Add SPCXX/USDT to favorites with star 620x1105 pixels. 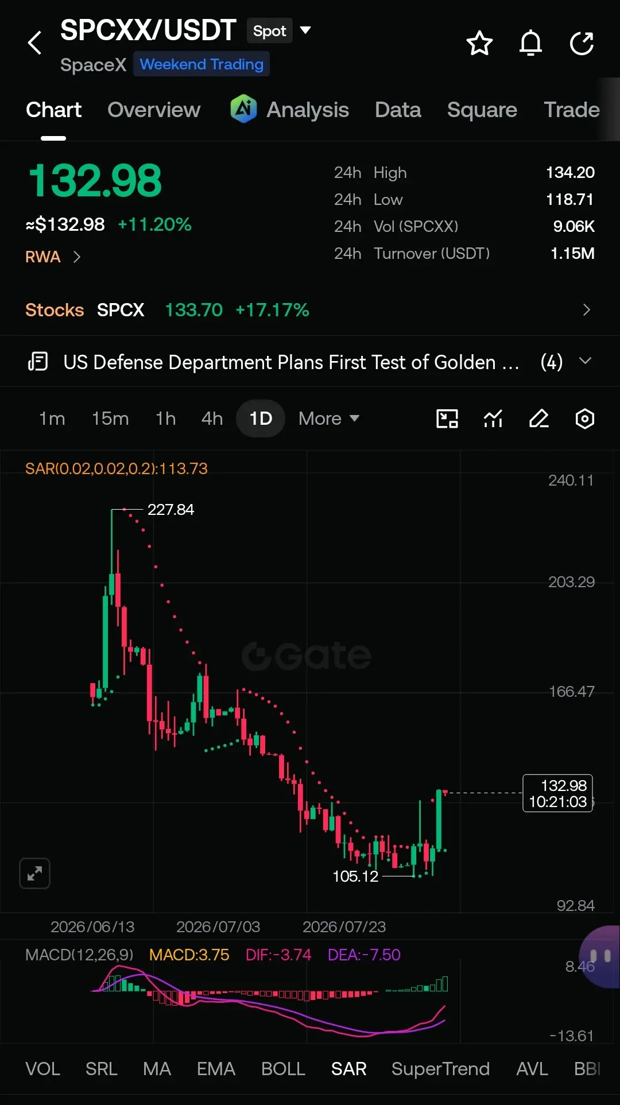479,43
